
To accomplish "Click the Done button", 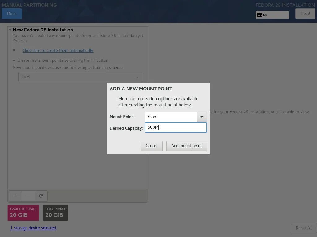I will [x=12, y=14].
